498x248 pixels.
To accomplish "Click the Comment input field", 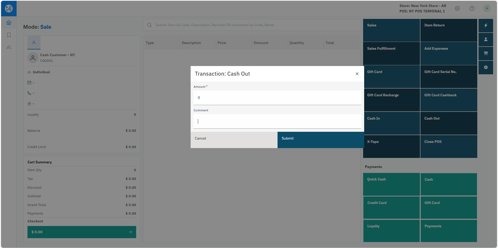I will click(x=277, y=121).
